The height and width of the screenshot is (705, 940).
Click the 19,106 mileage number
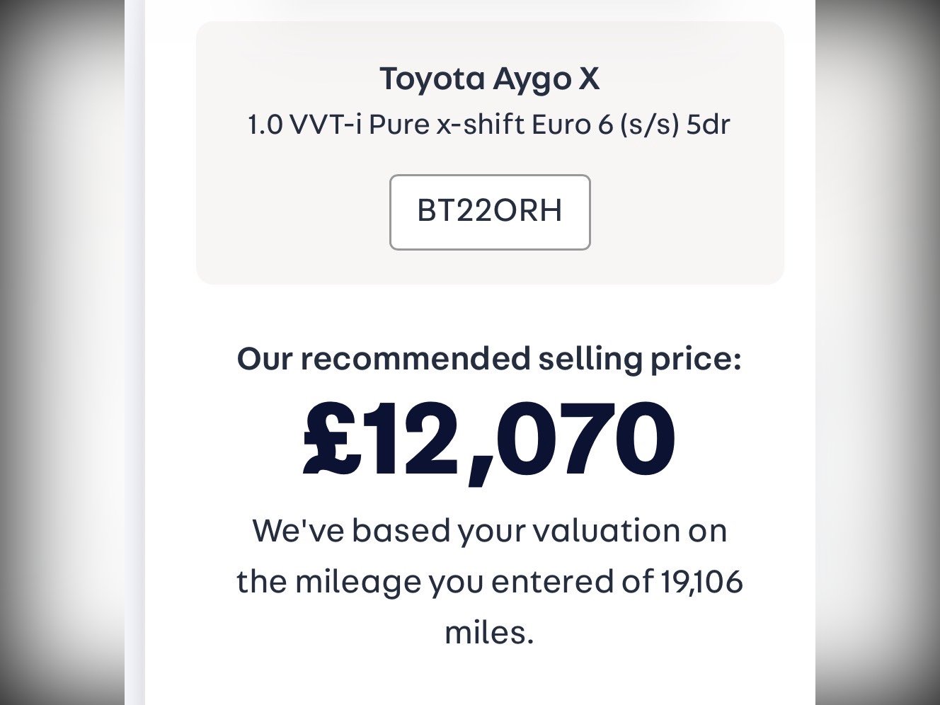pos(701,582)
